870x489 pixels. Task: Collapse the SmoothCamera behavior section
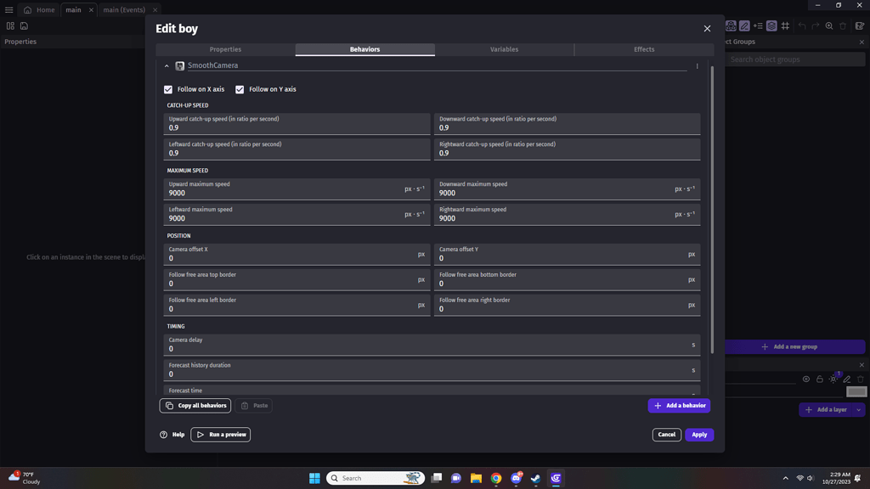point(166,65)
